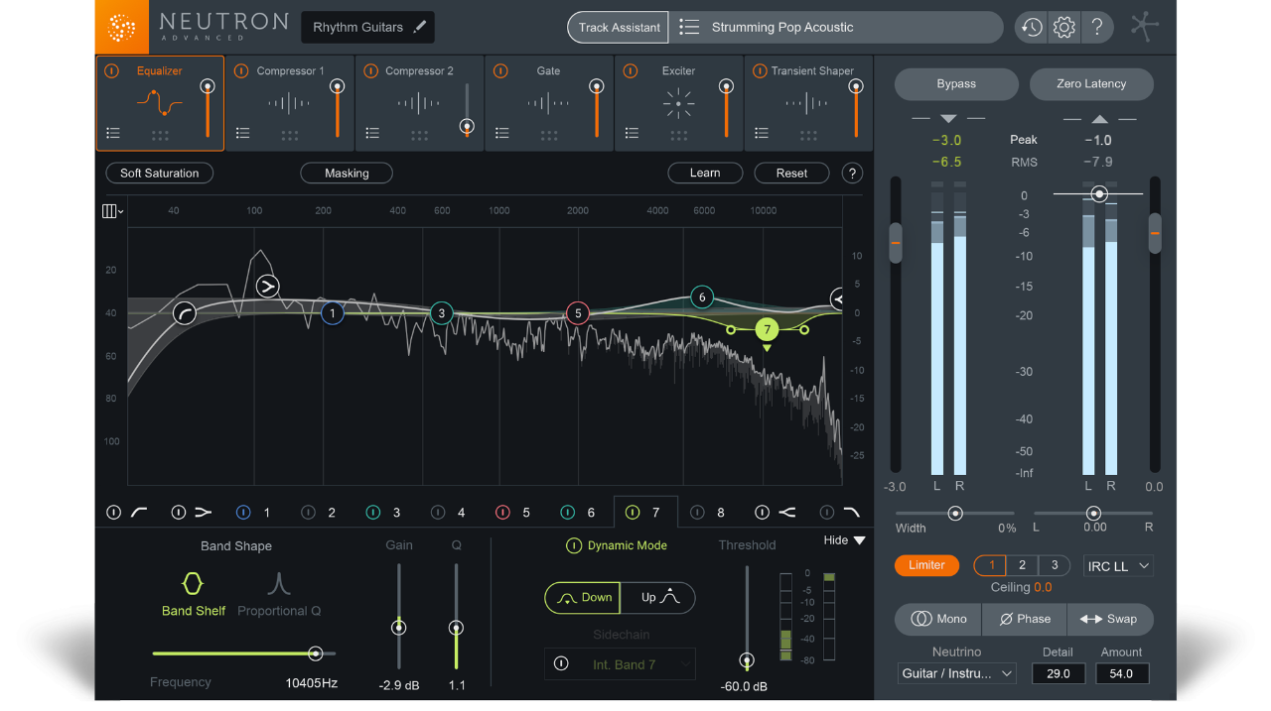Open the undo history clock icon

[1031, 27]
